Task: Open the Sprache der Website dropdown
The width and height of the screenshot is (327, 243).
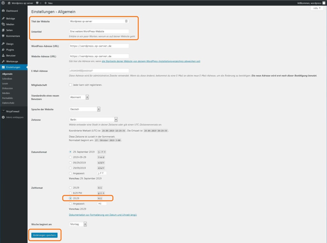Action: pyautogui.click(x=85, y=109)
